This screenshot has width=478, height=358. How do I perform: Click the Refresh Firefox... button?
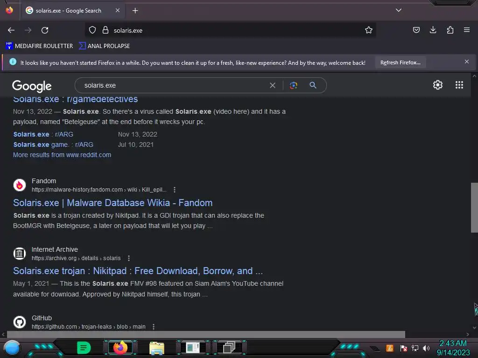point(400,62)
